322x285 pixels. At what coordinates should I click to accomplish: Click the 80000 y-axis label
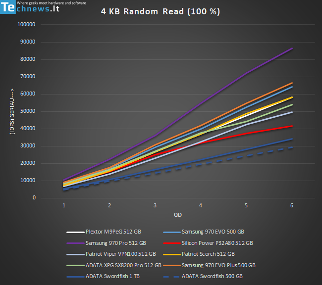pyautogui.click(x=28, y=59)
